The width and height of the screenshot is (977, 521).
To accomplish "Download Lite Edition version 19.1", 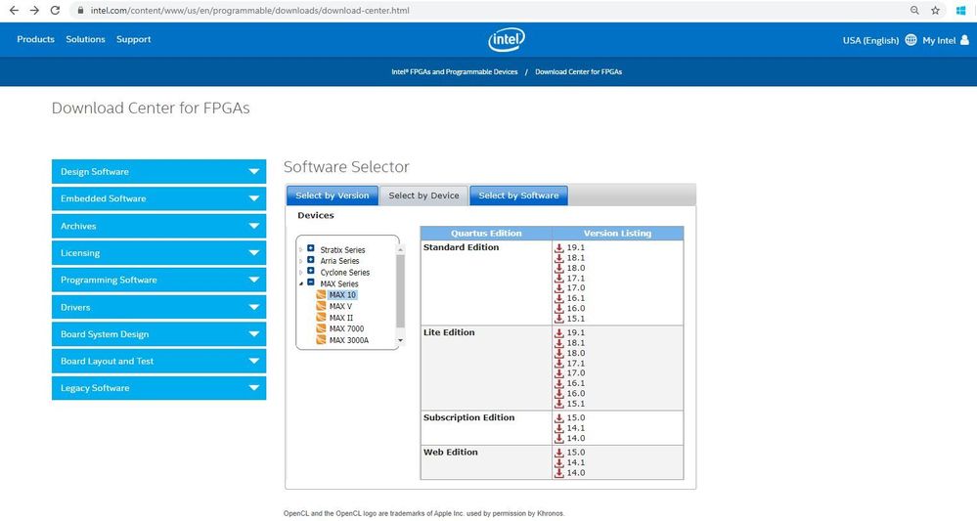I will point(569,333).
